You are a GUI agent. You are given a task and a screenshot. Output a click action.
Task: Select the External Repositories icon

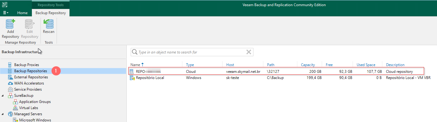(x=10, y=77)
